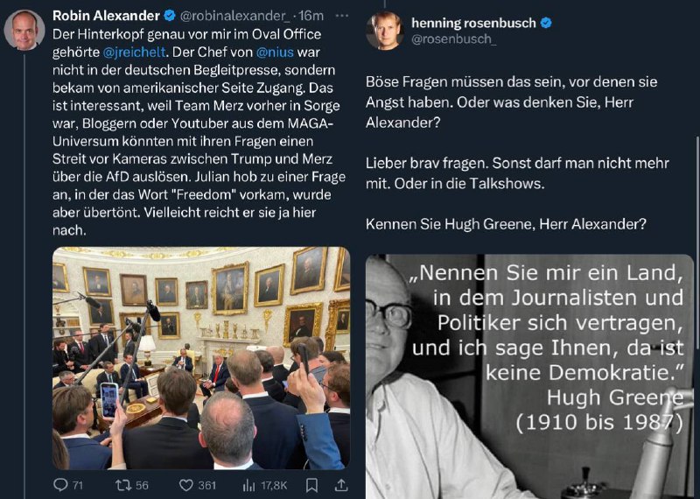700x499 pixels.
Task: Share the tweet via upload arrow icon
Action: 341,485
